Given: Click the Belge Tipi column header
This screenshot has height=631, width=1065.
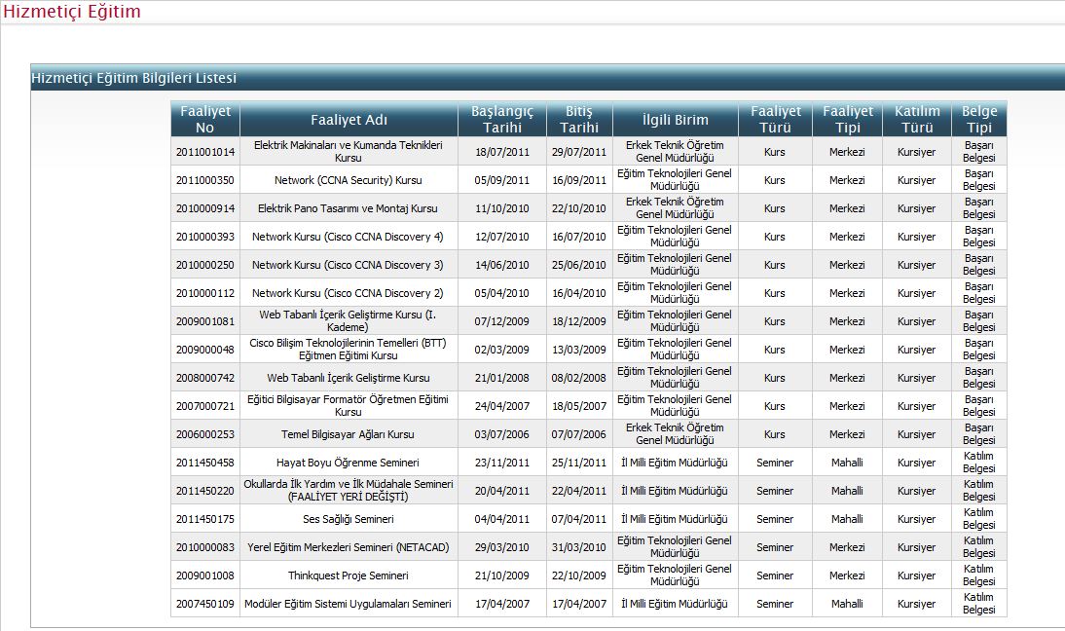Looking at the screenshot, I should [978, 119].
